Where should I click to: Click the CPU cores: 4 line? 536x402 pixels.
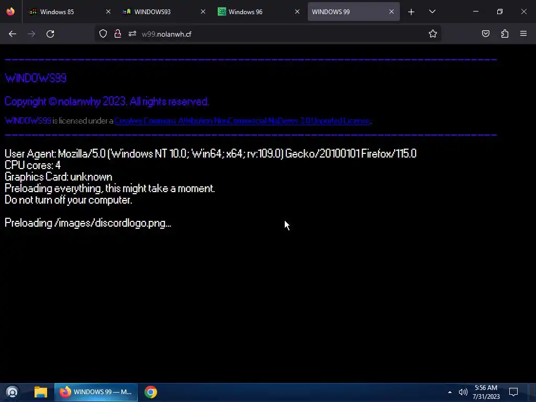[32, 165]
